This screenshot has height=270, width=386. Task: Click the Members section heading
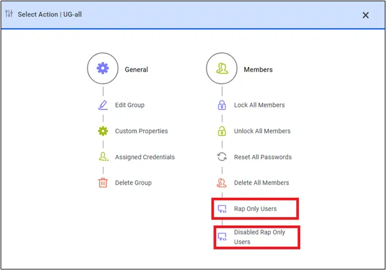258,70
